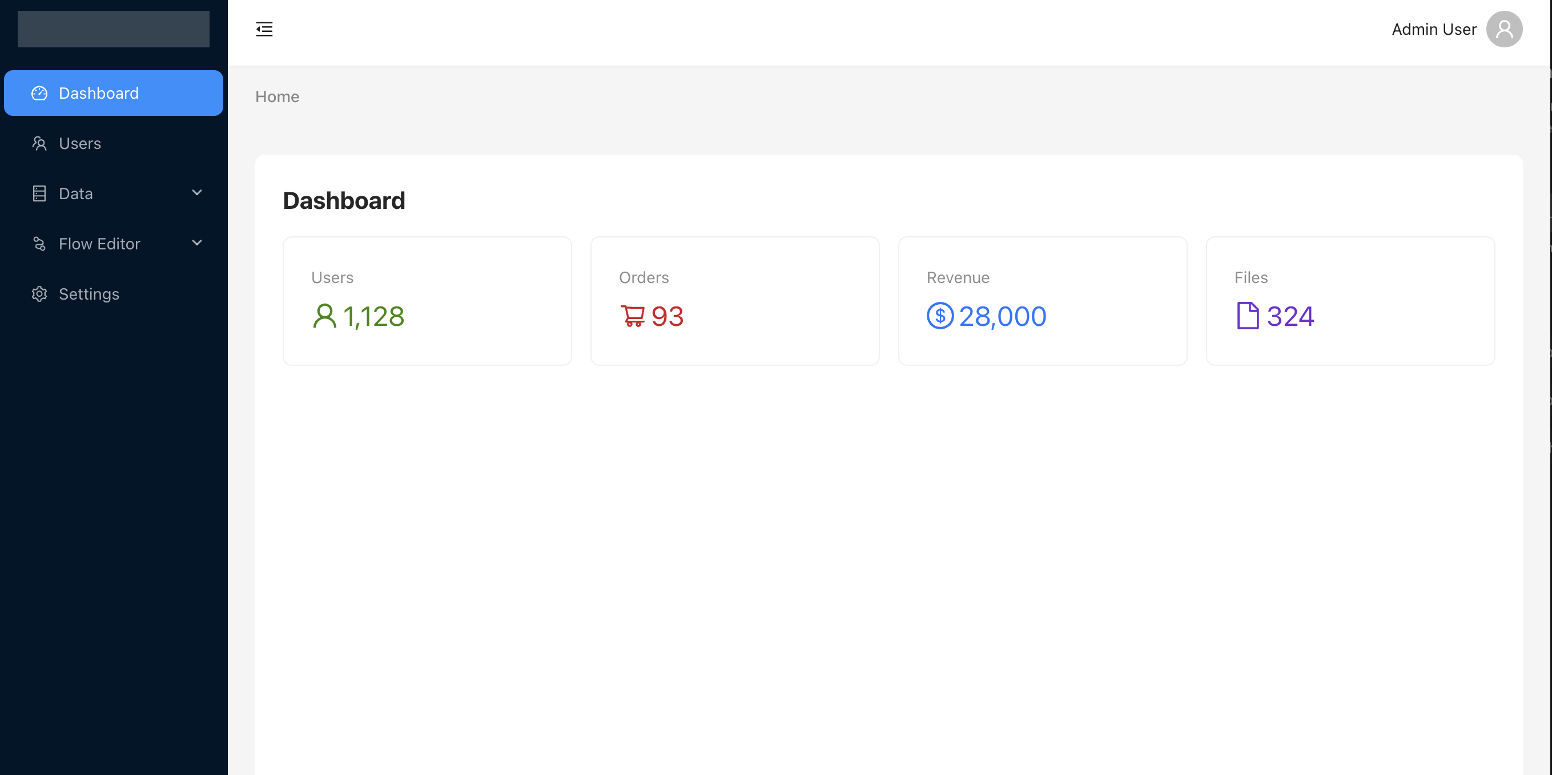Viewport: 1552px width, 775px height.
Task: Click the purple file icon
Action: point(1247,316)
